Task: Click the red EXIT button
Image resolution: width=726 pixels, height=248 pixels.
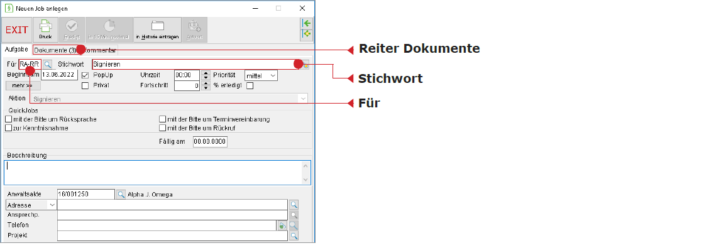Action: [17, 30]
